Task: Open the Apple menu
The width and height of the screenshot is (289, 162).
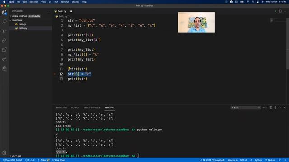Action: (4, 2)
